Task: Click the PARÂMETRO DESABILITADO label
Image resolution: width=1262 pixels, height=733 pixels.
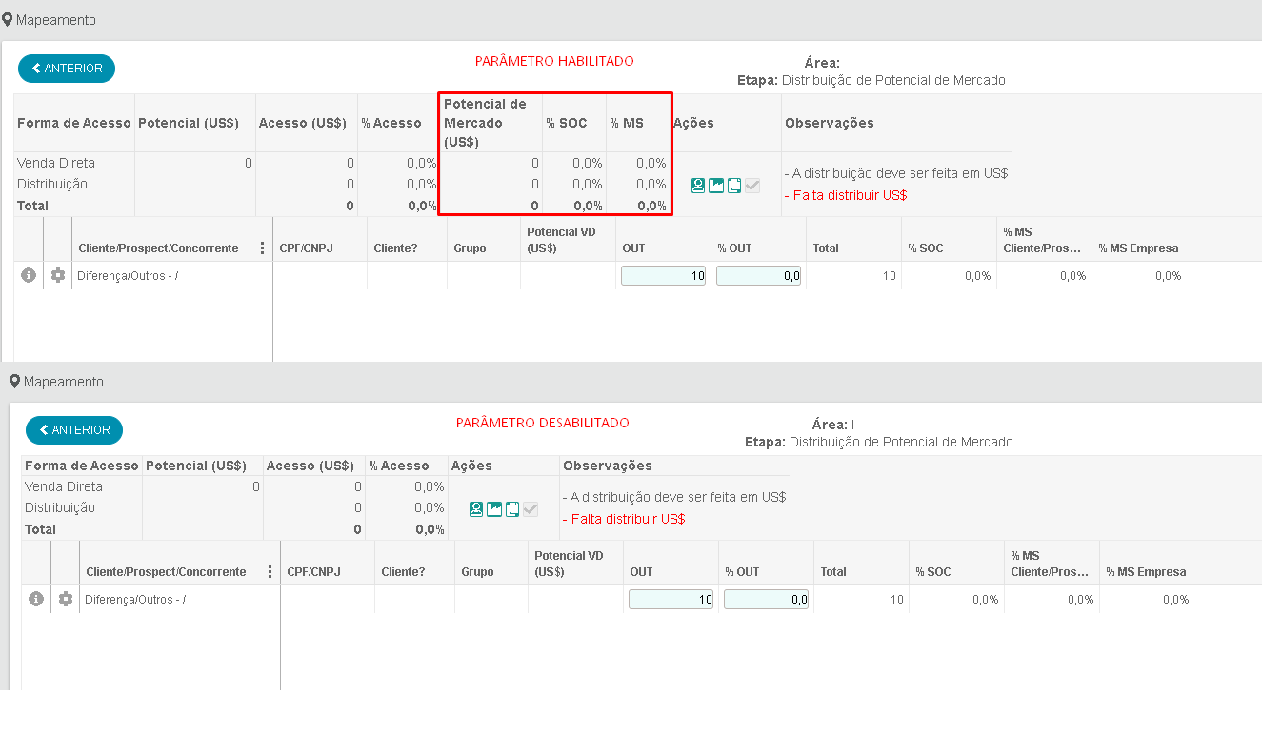Action: tap(543, 423)
